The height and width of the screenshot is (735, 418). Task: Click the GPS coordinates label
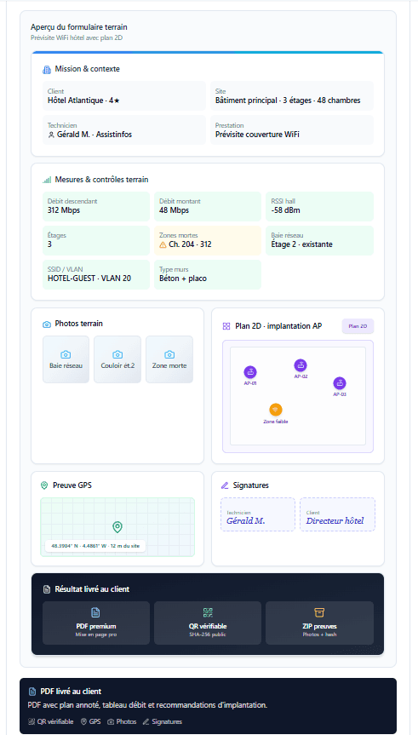(x=95, y=546)
